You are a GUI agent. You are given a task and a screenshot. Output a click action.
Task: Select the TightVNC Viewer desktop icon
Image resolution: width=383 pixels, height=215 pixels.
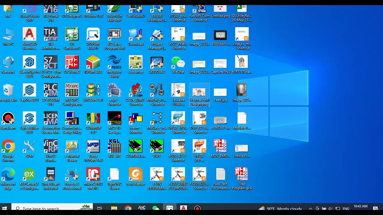(x=114, y=179)
